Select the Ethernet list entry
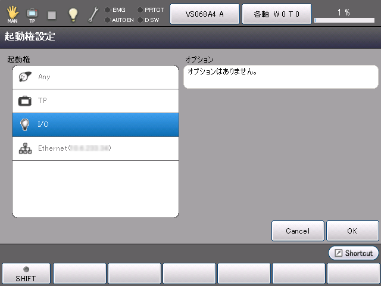 click(95, 148)
